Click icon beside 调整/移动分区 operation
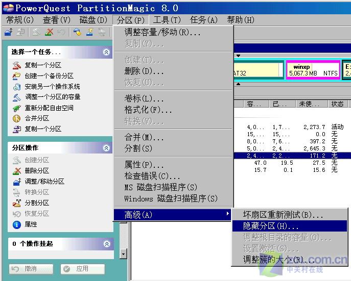 (x=16, y=182)
